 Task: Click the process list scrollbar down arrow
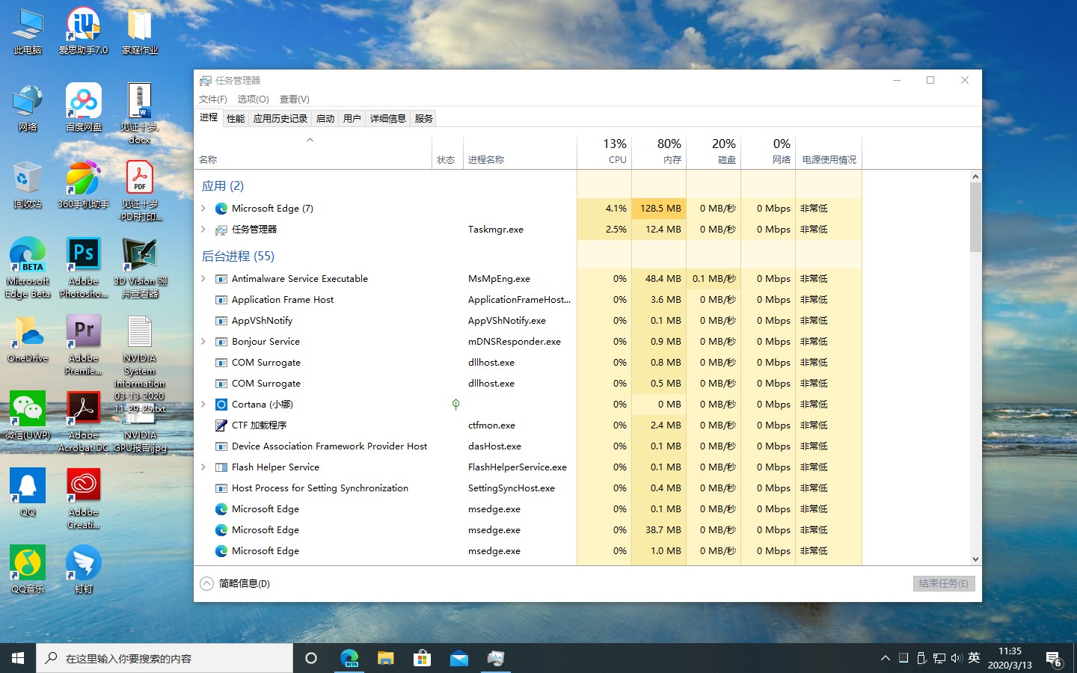[x=975, y=559]
